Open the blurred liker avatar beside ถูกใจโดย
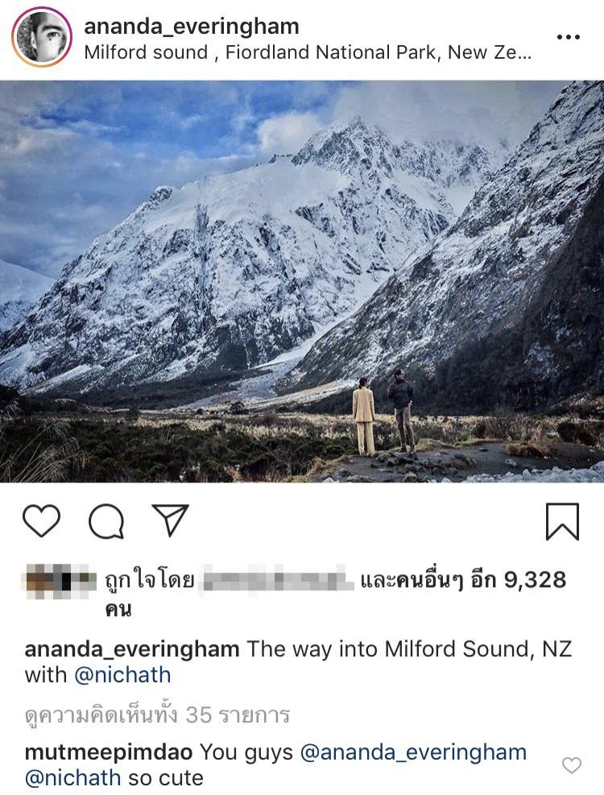604x795 pixels. coord(60,579)
